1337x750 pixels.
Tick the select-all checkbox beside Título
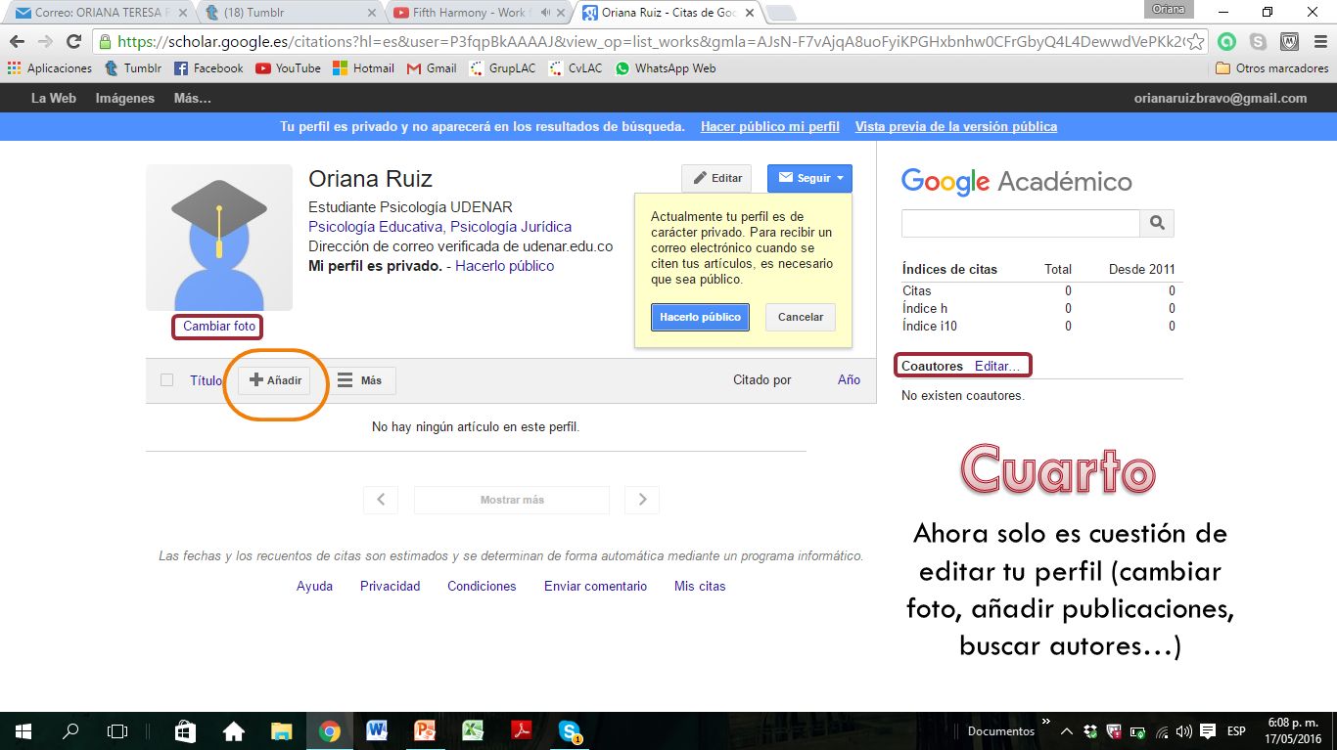[166, 380]
